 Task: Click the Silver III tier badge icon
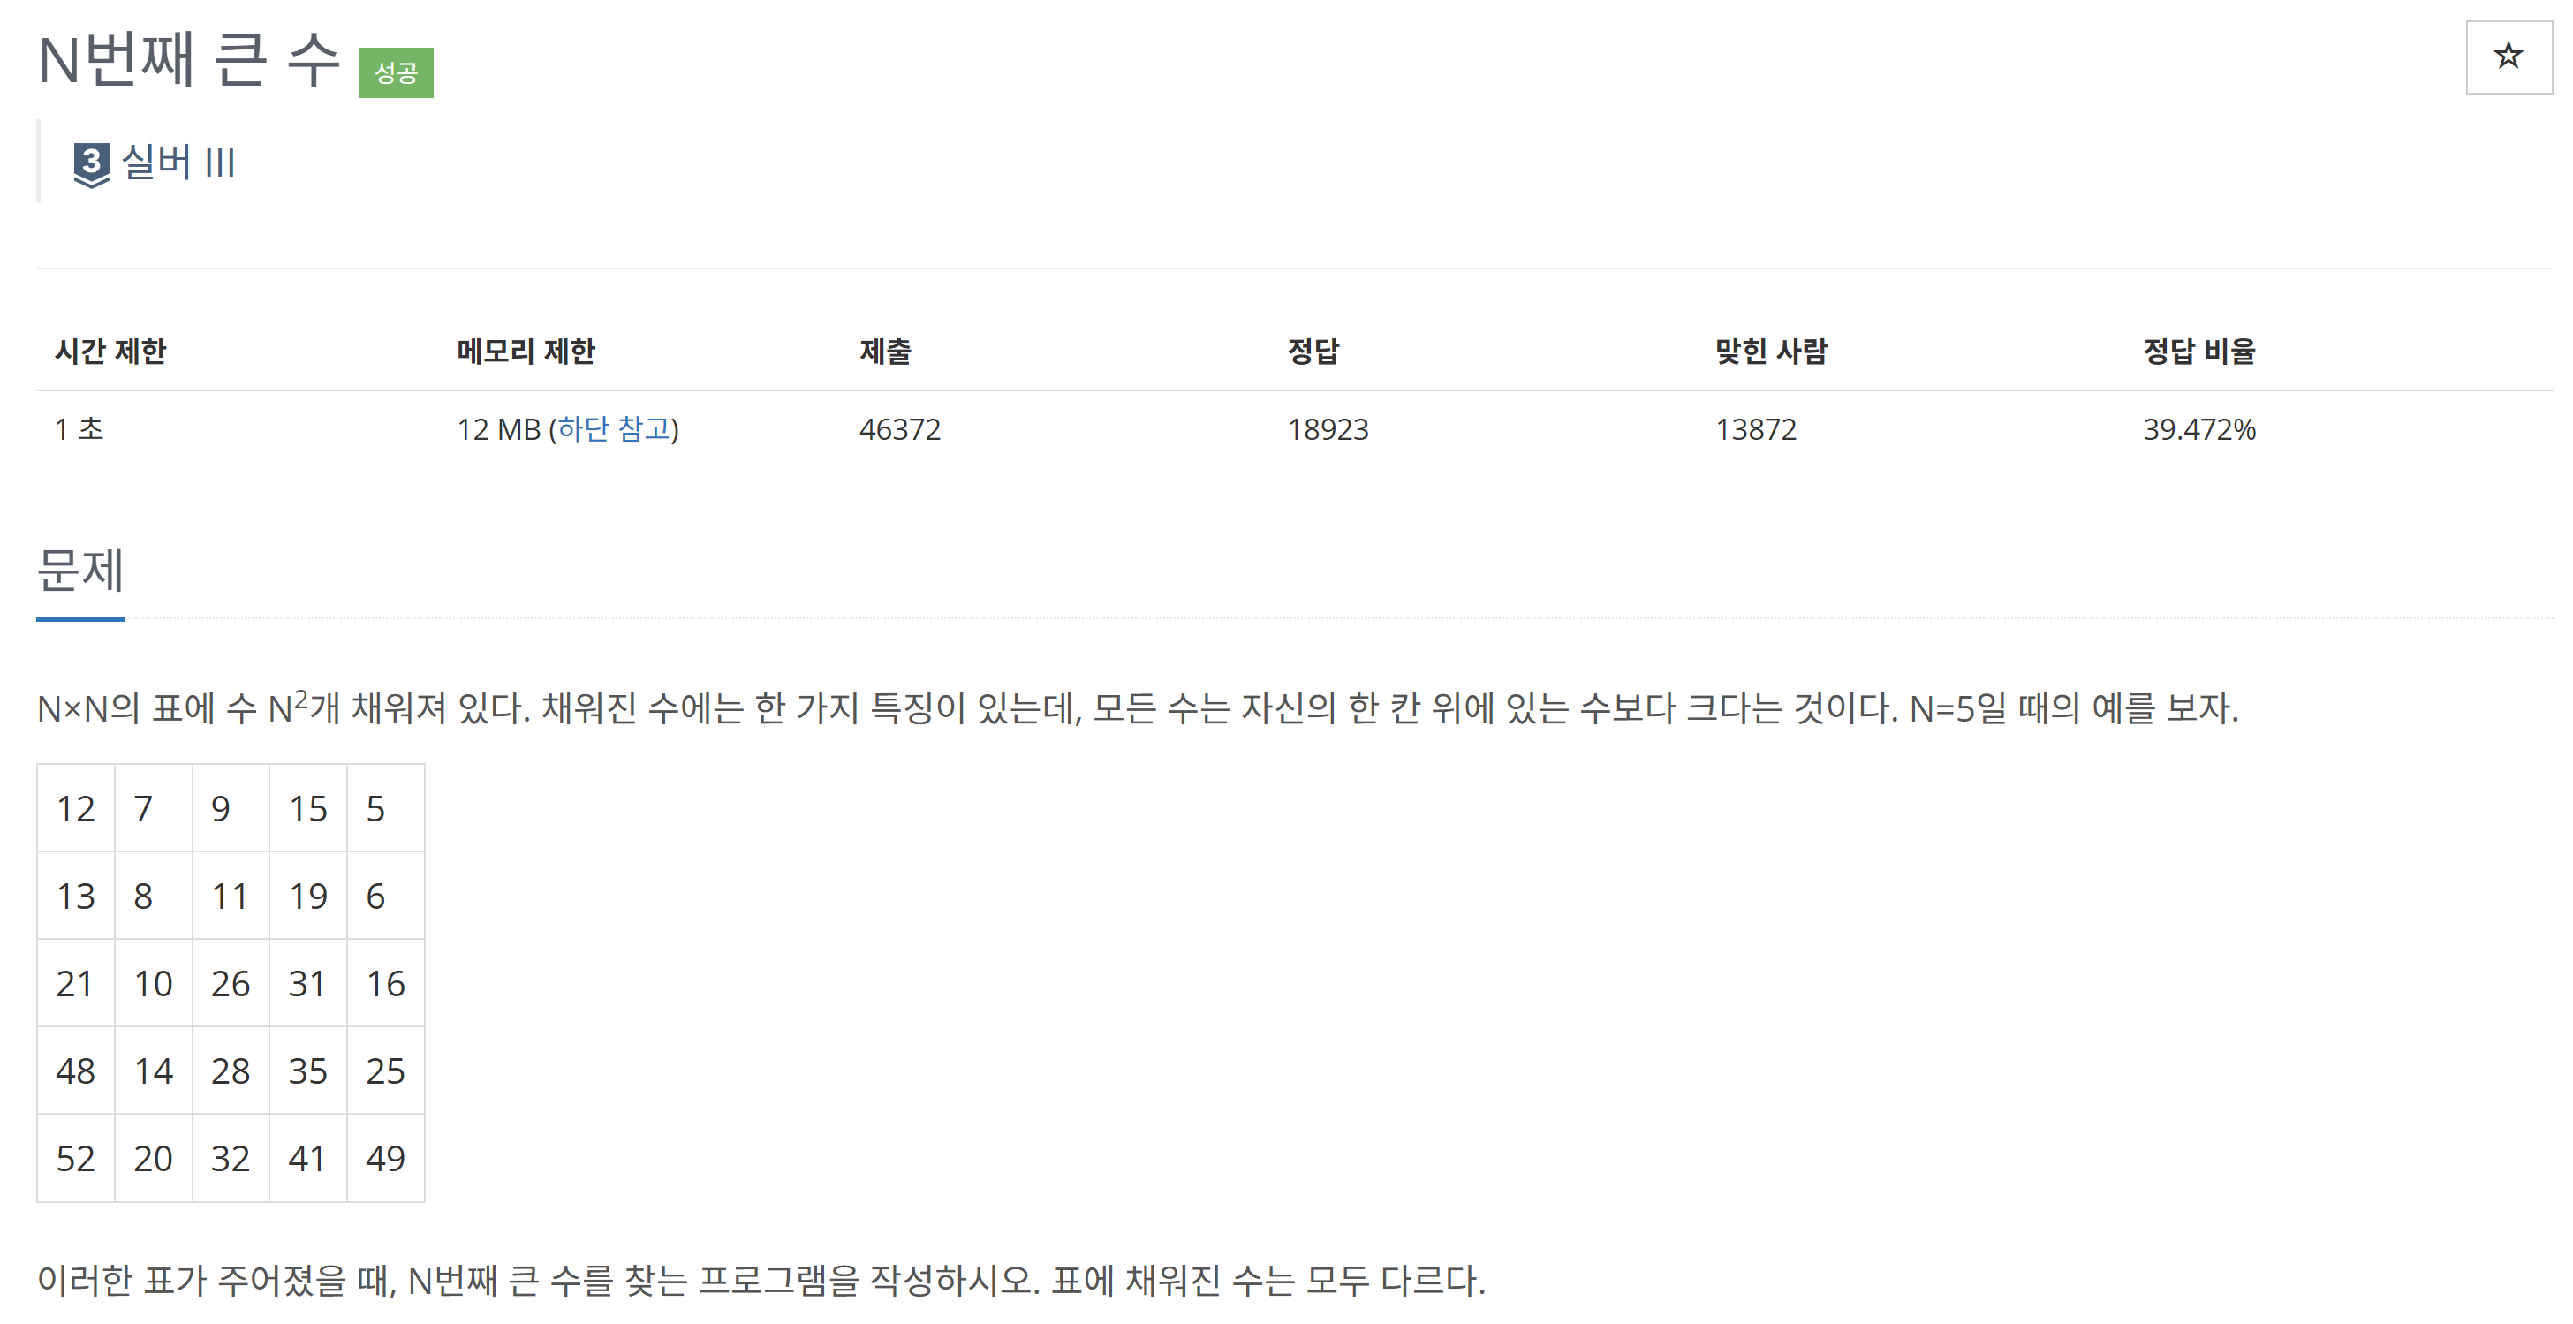pos(91,163)
